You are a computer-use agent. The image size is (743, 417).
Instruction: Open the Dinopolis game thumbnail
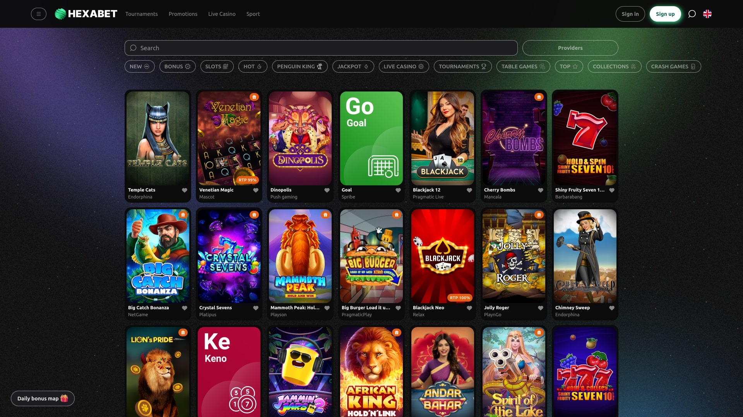[300, 139]
